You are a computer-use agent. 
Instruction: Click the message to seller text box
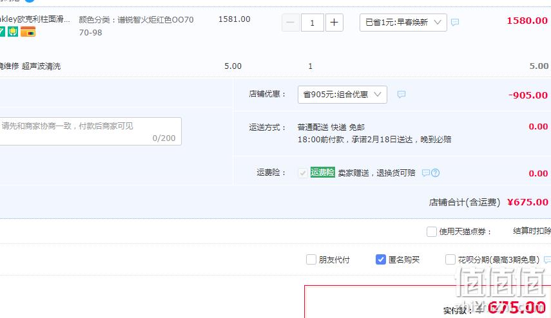tap(90, 131)
